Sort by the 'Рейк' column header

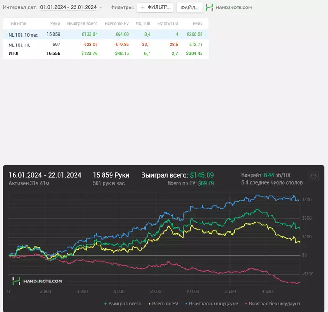click(x=197, y=23)
